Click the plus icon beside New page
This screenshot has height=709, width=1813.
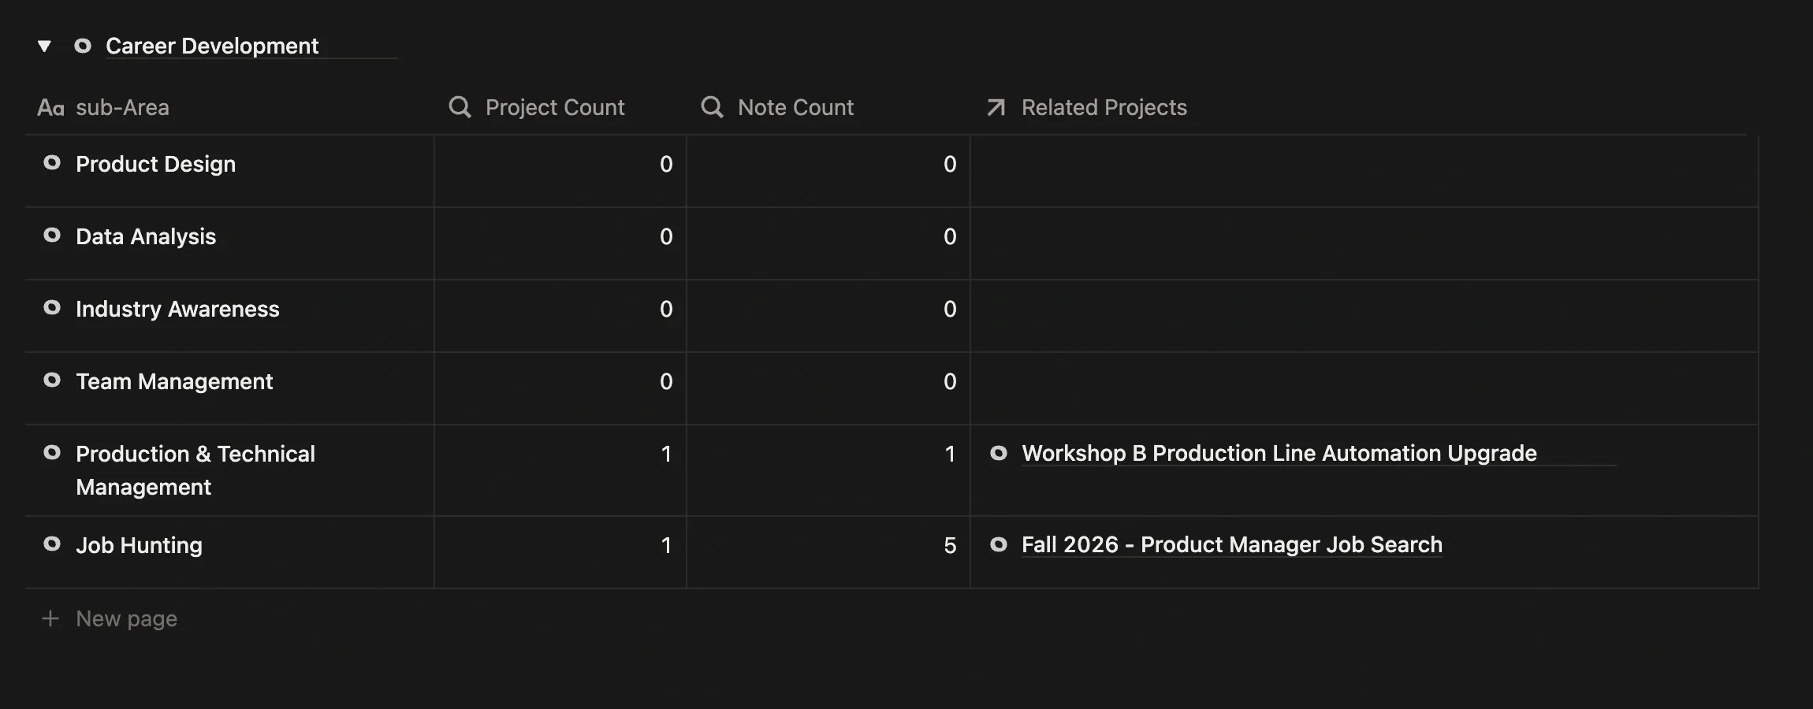point(50,618)
